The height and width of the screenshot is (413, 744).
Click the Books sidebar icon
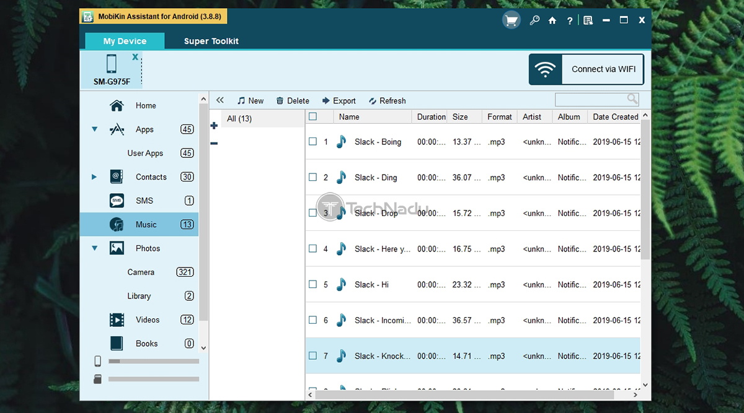pos(117,344)
